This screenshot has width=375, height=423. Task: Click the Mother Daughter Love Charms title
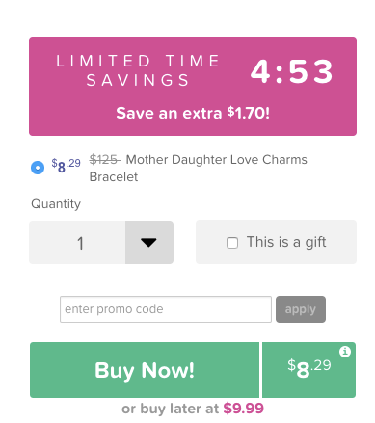(217, 160)
